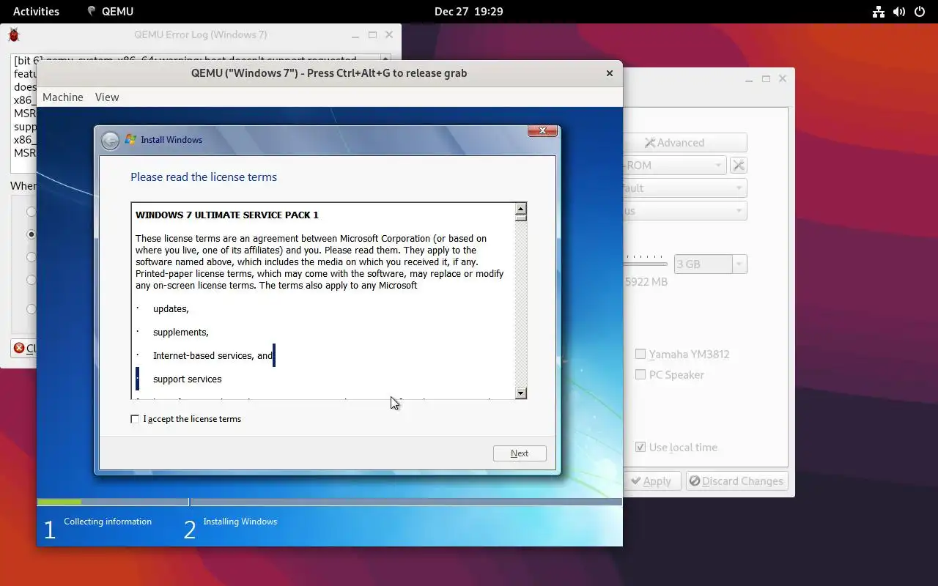Viewport: 938px width, 586px height.
Task: Click the Apply button
Action: tap(651, 481)
